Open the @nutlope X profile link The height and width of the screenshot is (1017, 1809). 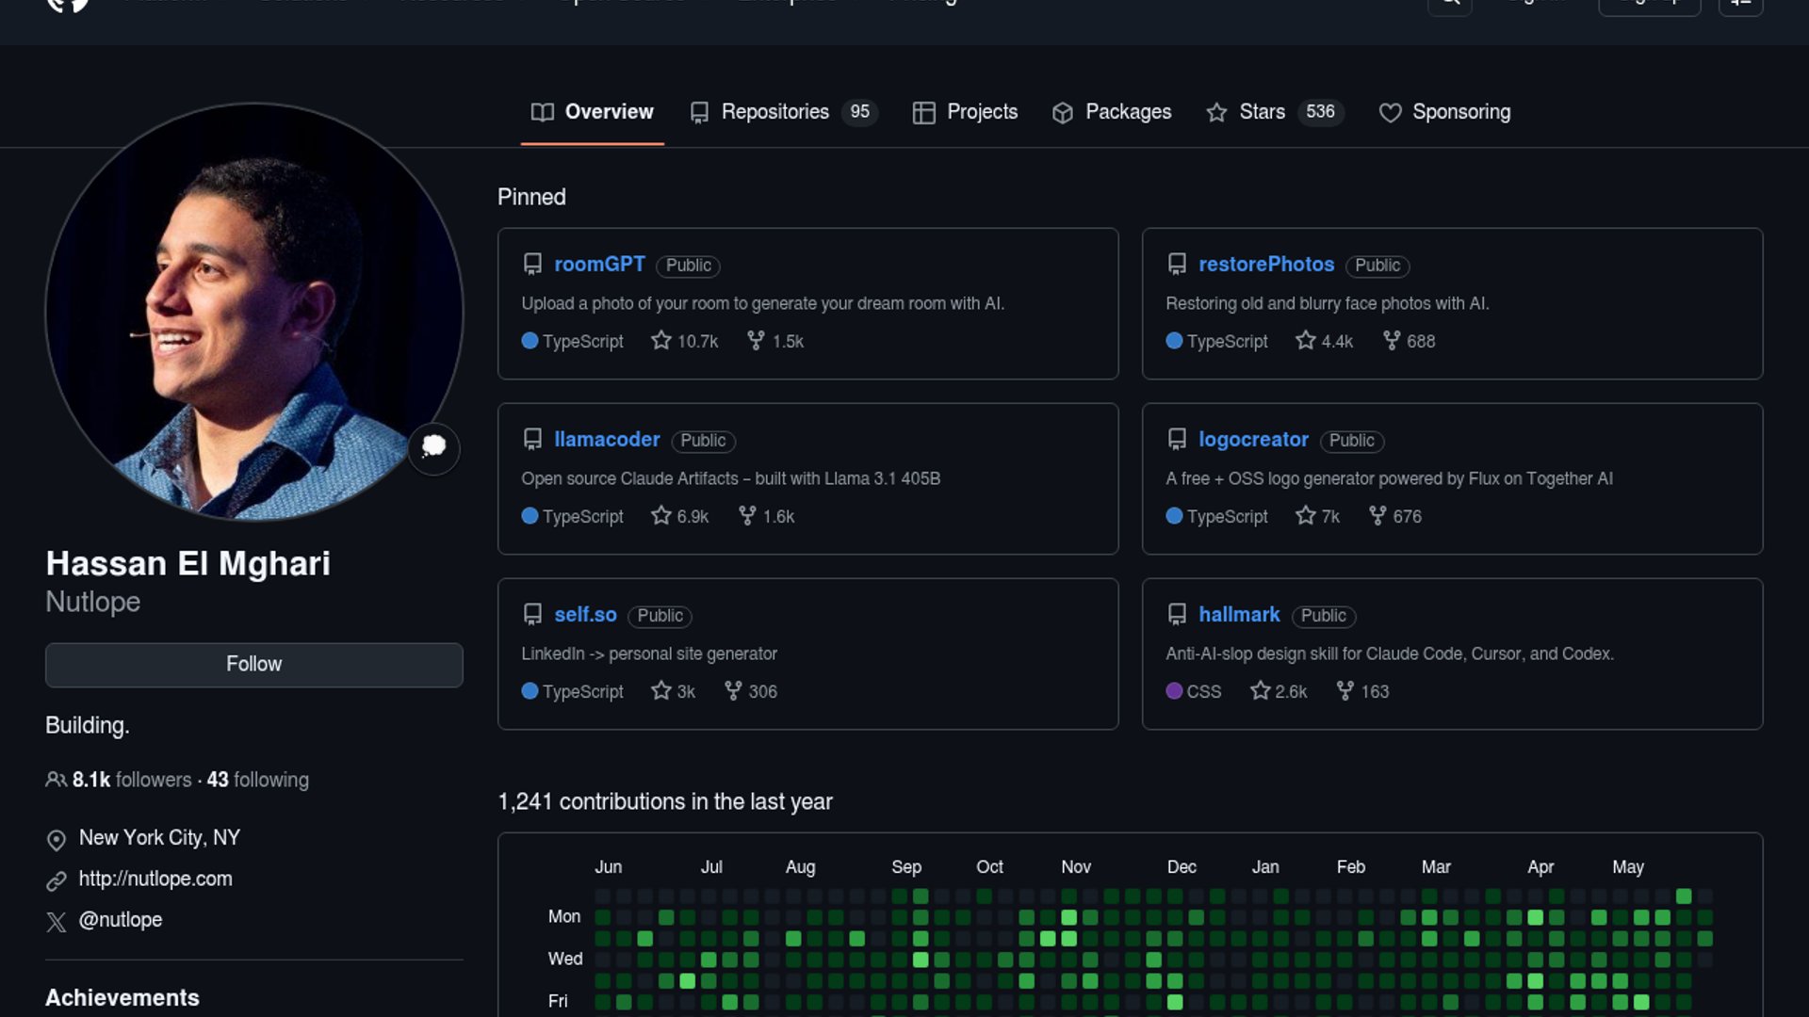pyautogui.click(x=121, y=920)
